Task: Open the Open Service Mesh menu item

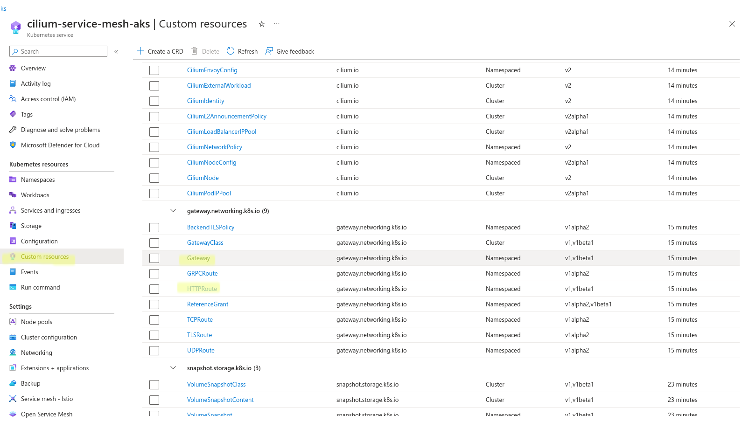Action: pos(47,414)
